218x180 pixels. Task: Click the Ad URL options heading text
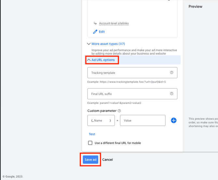103,60
